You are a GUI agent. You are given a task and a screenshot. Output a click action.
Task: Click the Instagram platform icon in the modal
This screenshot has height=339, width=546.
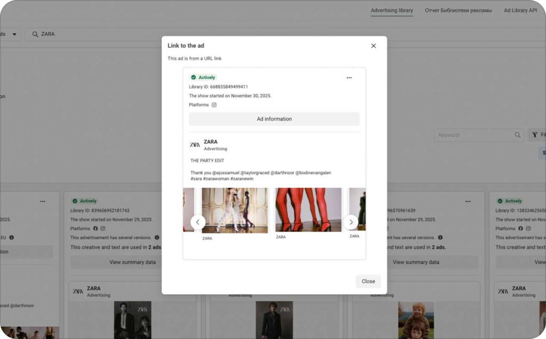tap(214, 105)
